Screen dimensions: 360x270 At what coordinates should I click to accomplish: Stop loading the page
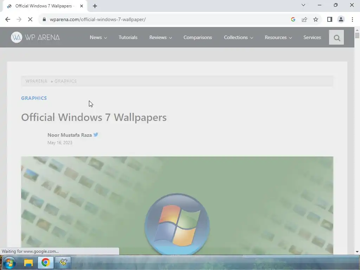pos(30,20)
